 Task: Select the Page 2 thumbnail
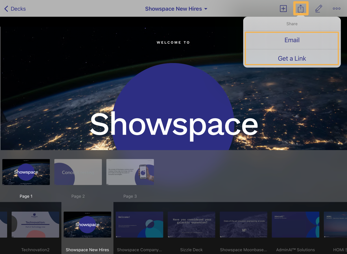point(78,172)
